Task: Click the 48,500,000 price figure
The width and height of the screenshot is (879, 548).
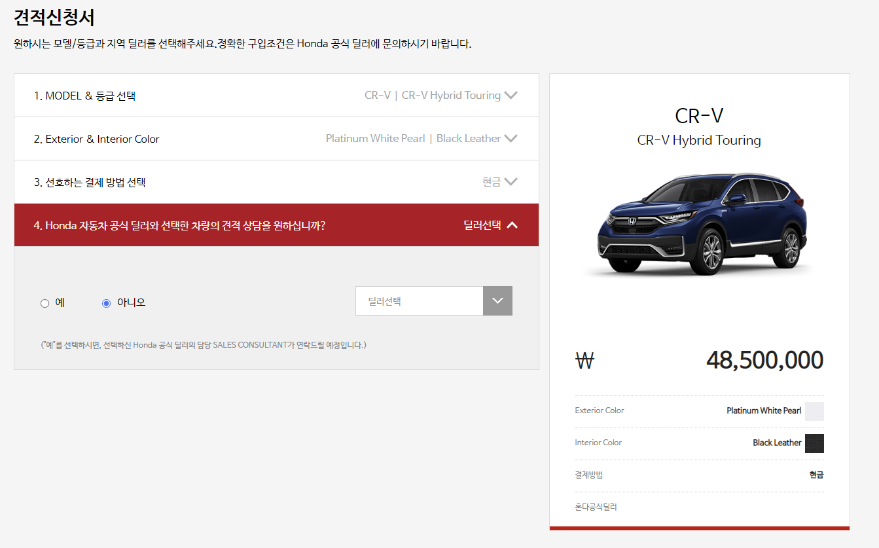Action: coord(764,361)
